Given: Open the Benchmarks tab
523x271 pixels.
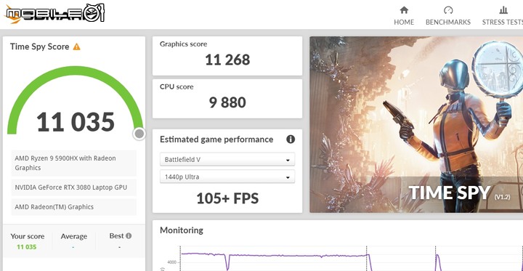Looking at the screenshot, I should pyautogui.click(x=448, y=15).
